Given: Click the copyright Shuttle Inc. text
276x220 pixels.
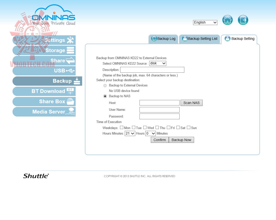Looking at the screenshot, I should pyautogui.click(x=140, y=176).
